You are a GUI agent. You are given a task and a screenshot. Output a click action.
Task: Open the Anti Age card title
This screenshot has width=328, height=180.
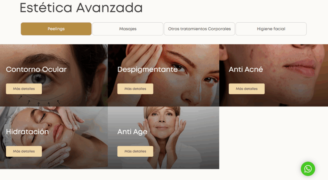[132, 132]
